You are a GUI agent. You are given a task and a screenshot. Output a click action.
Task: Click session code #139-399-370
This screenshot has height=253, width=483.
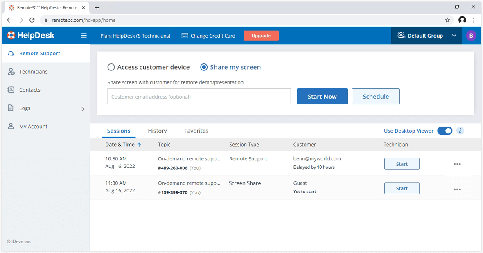point(172,192)
